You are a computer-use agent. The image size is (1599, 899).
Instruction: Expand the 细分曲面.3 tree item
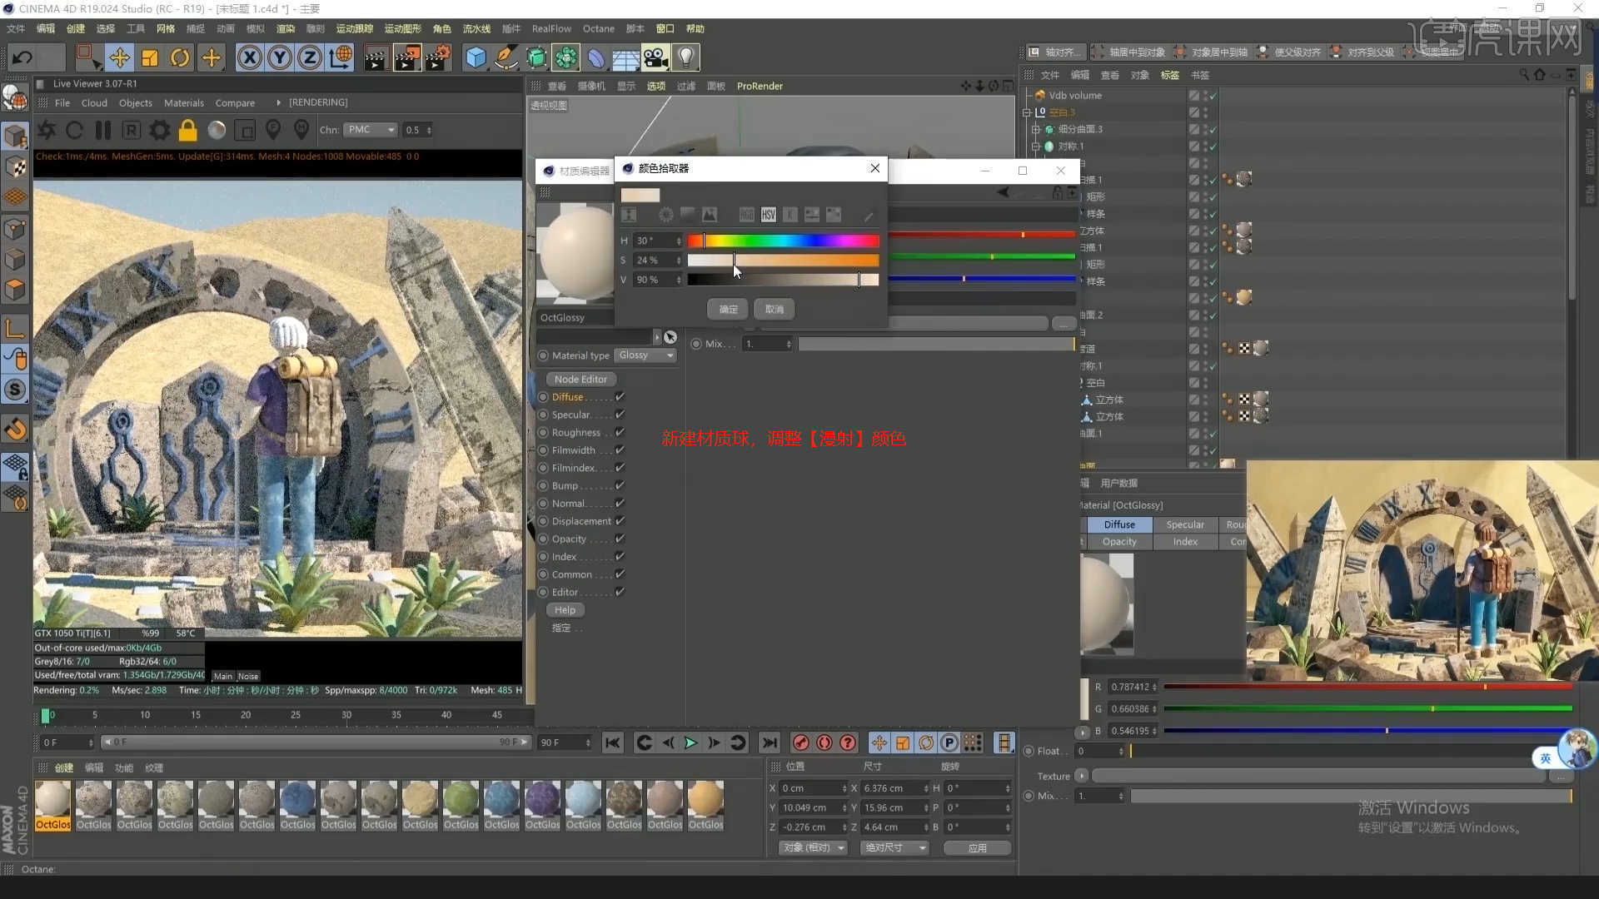tap(1035, 129)
